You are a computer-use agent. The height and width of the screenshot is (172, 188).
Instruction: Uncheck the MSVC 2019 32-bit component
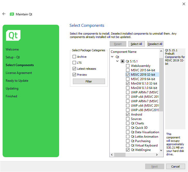128,75
